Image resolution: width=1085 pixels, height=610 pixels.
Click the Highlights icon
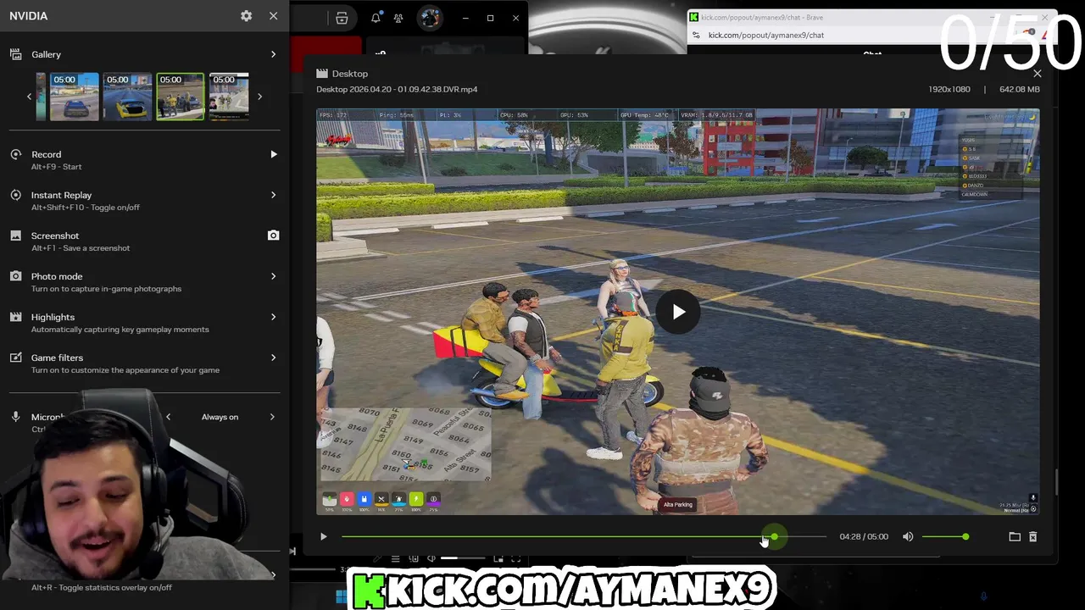pos(15,317)
